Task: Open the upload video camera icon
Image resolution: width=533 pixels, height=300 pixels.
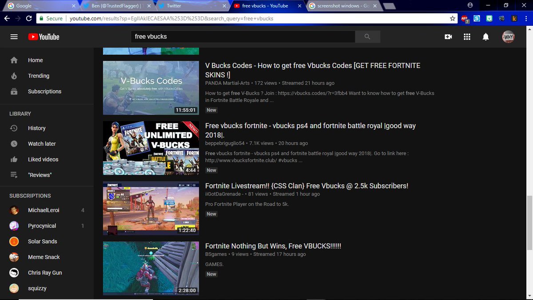Action: point(448,37)
